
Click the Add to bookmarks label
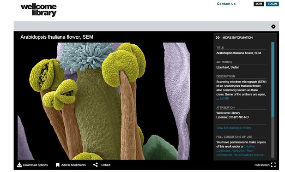coord(73,165)
